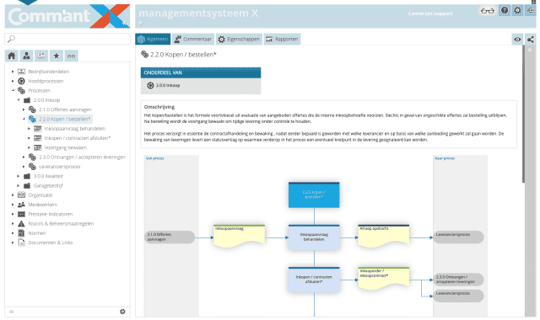The width and height of the screenshot is (540, 320).
Task: Switch to the Commentaar tab
Action: (x=193, y=40)
